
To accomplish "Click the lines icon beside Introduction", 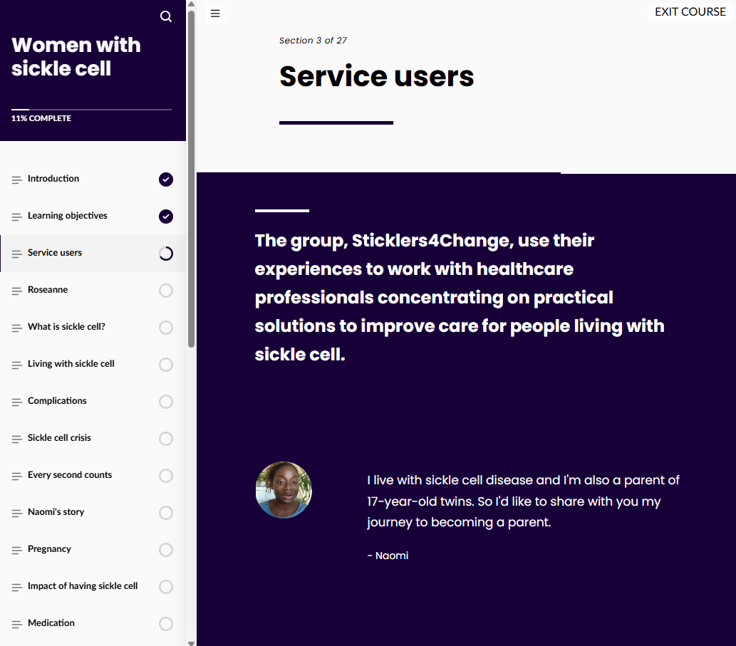I will pos(17,179).
